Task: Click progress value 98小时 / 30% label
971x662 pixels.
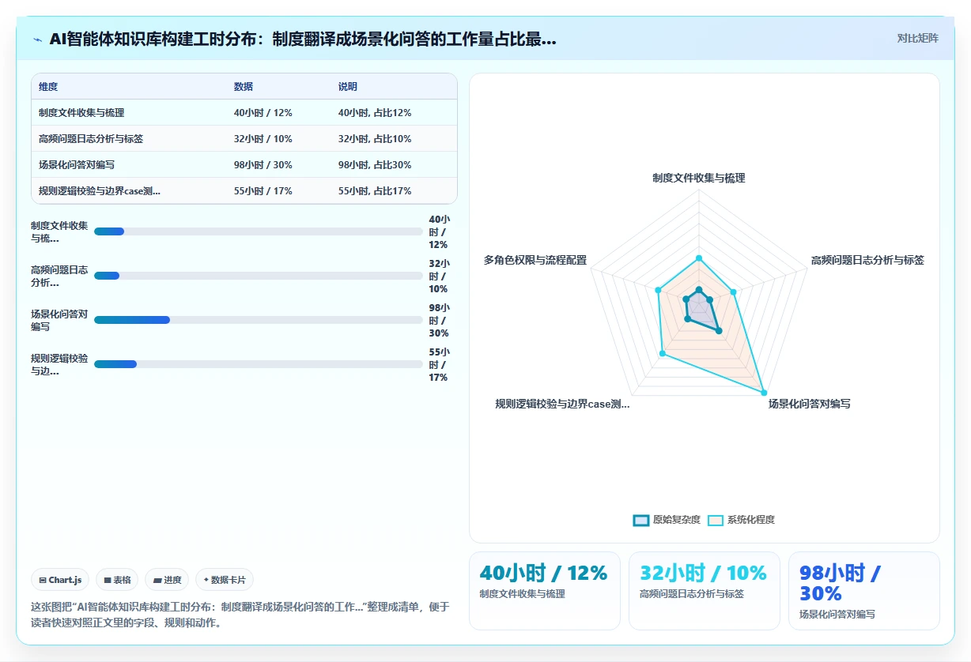Action: 439,320
